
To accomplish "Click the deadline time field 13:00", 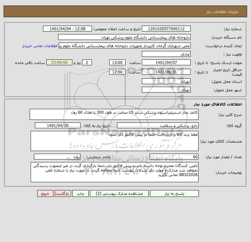I will [117, 63].
